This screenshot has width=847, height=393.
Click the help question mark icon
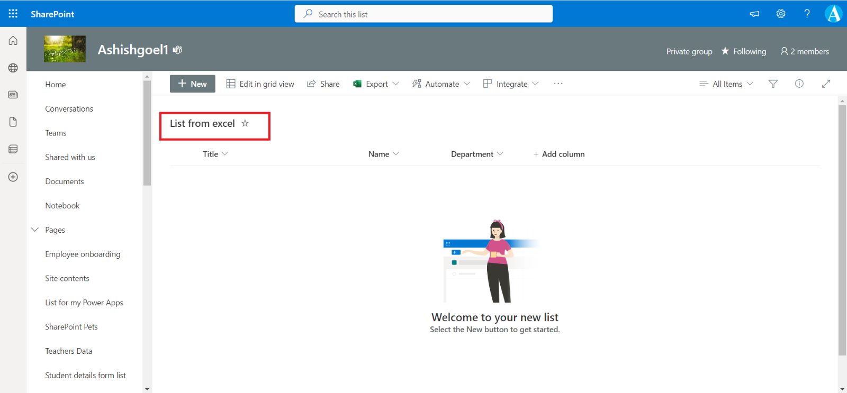pos(807,14)
